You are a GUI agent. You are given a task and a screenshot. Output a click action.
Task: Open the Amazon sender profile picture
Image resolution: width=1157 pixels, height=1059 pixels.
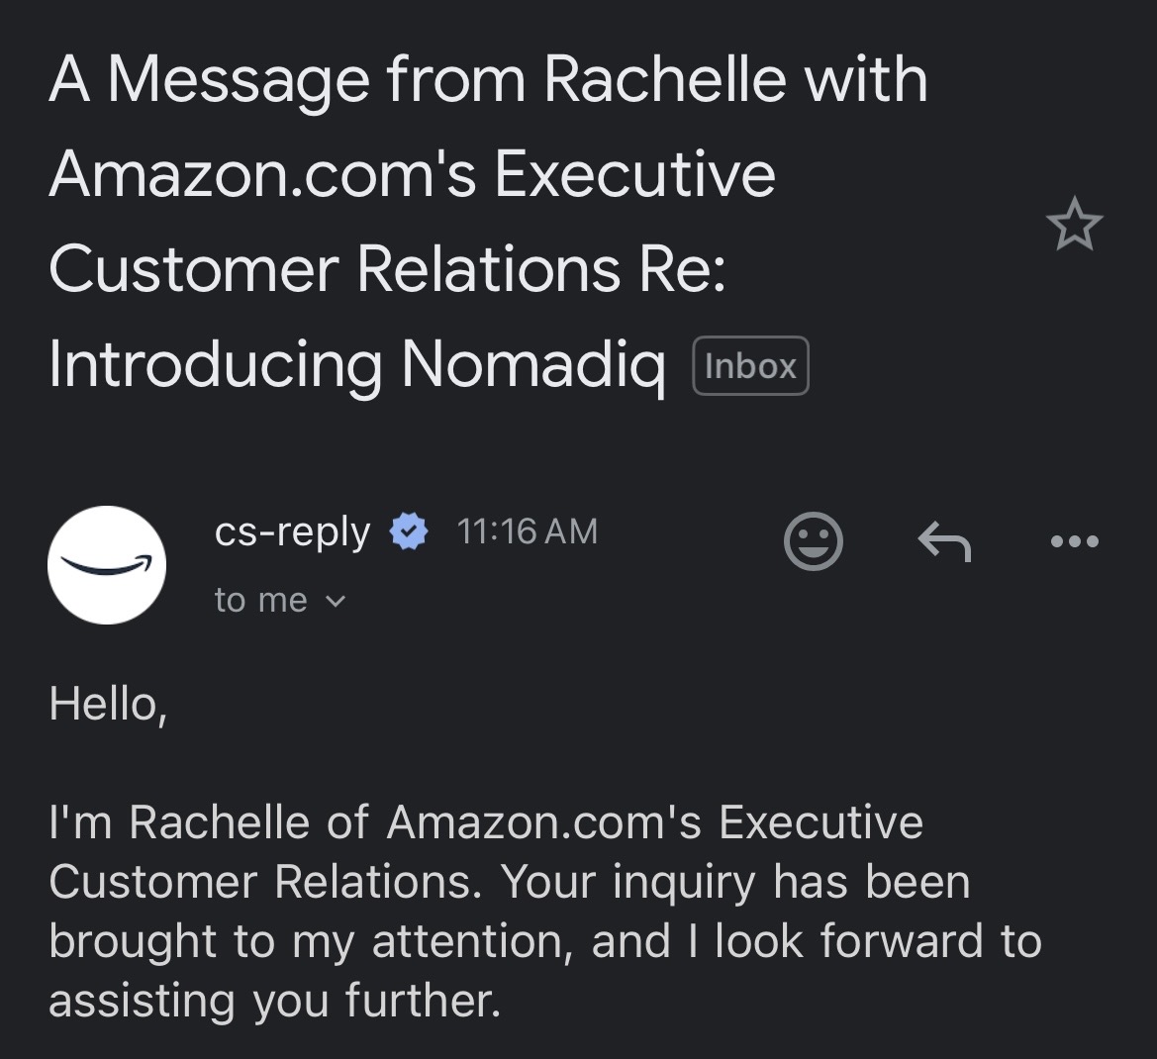click(107, 565)
